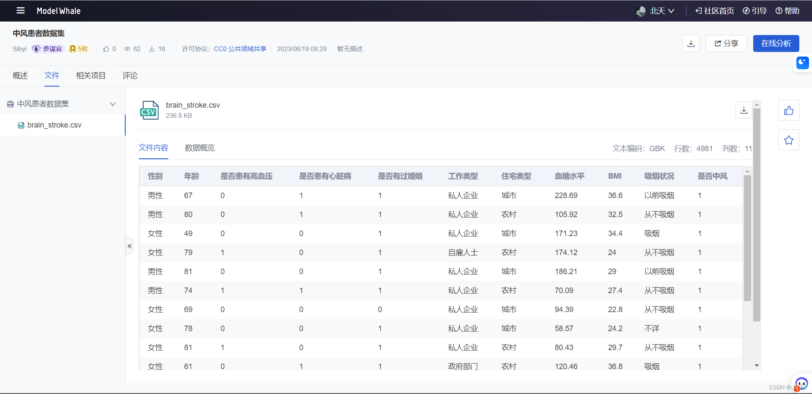The width and height of the screenshot is (812, 394).
Task: Click the date 2023/06/19 08:29
Action: (x=302, y=49)
